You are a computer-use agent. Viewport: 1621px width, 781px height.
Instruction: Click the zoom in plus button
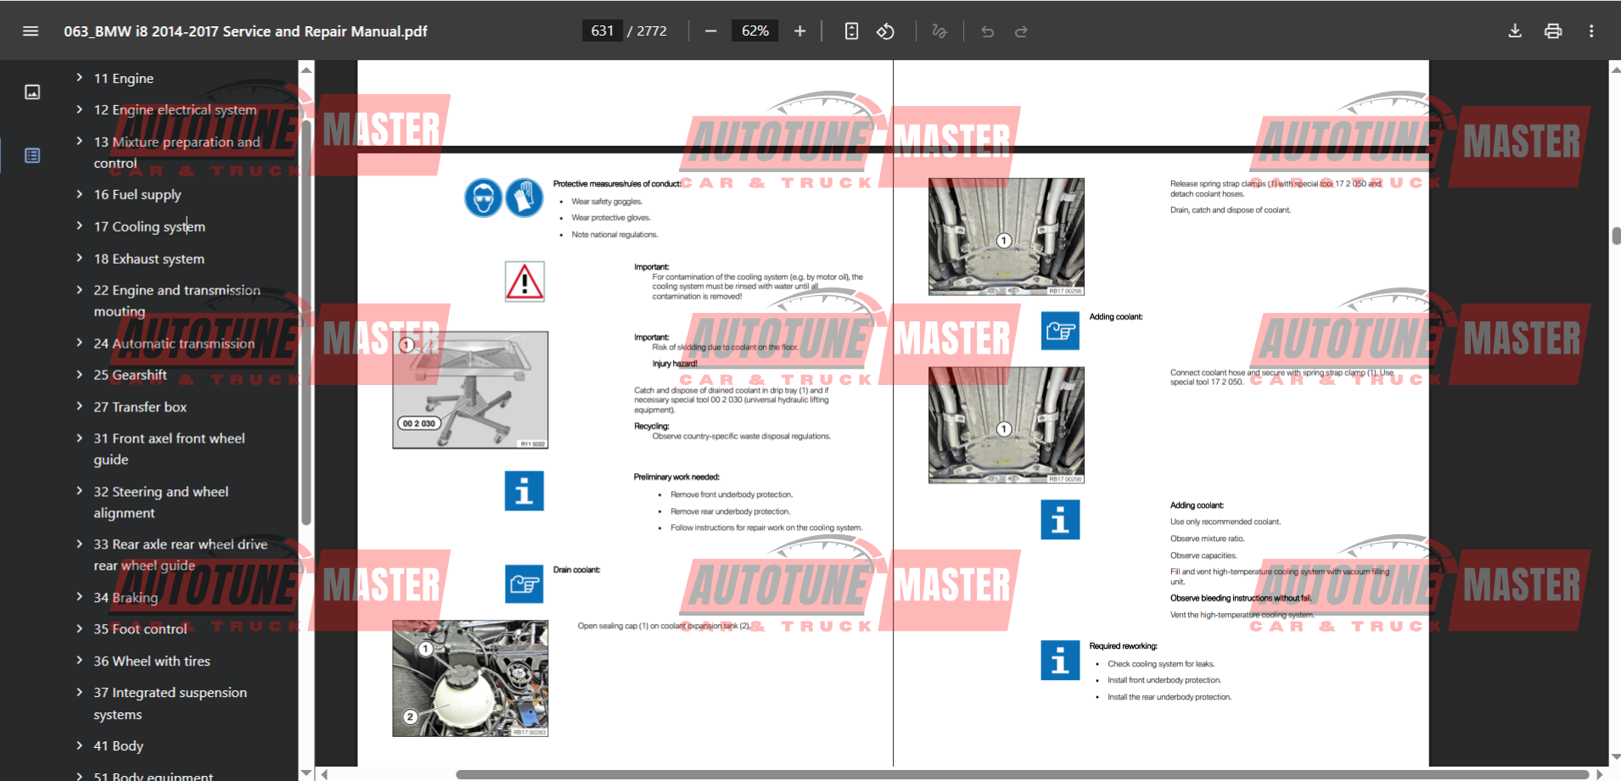coord(799,31)
